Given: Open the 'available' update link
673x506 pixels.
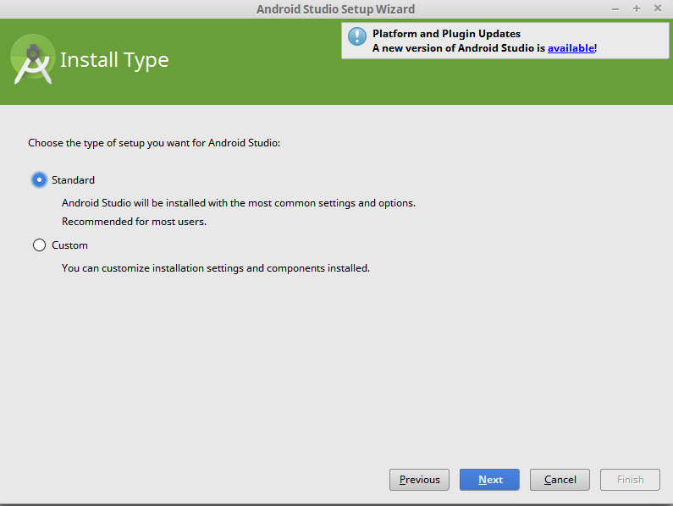Looking at the screenshot, I should [x=571, y=48].
